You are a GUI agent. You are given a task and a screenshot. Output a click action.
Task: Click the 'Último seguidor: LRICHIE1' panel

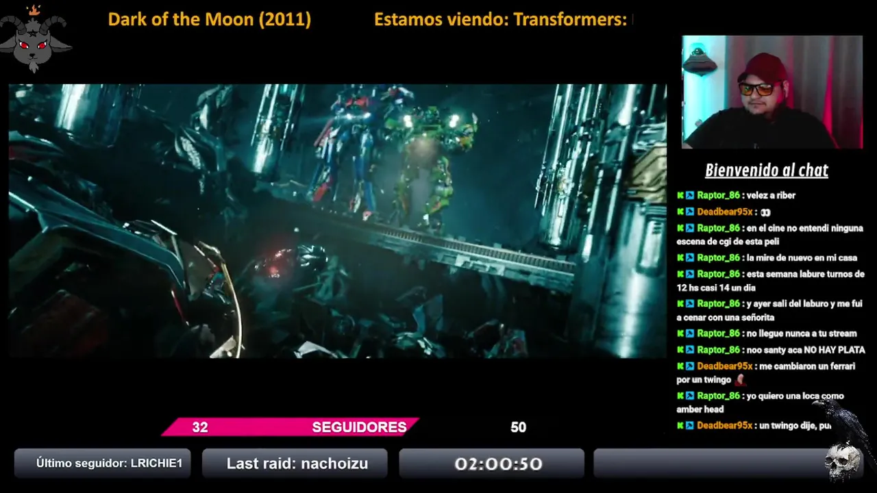pos(103,464)
